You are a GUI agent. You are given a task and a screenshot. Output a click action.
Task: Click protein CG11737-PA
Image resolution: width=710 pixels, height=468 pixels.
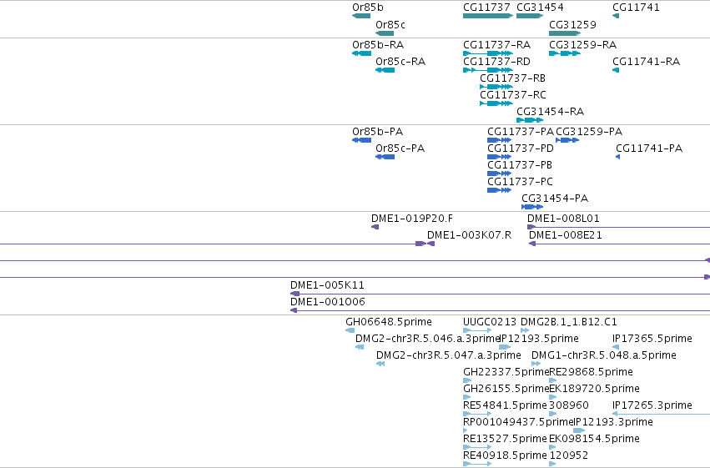point(500,140)
